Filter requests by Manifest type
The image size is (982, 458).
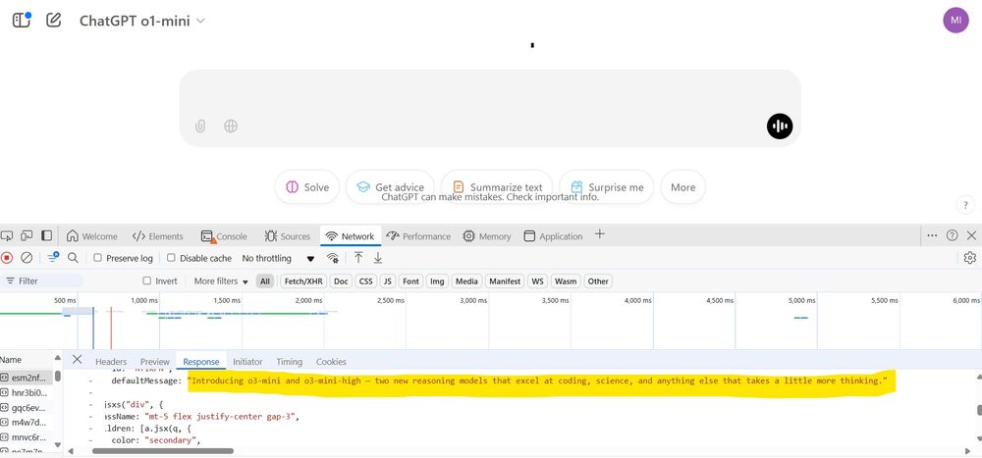click(x=505, y=280)
